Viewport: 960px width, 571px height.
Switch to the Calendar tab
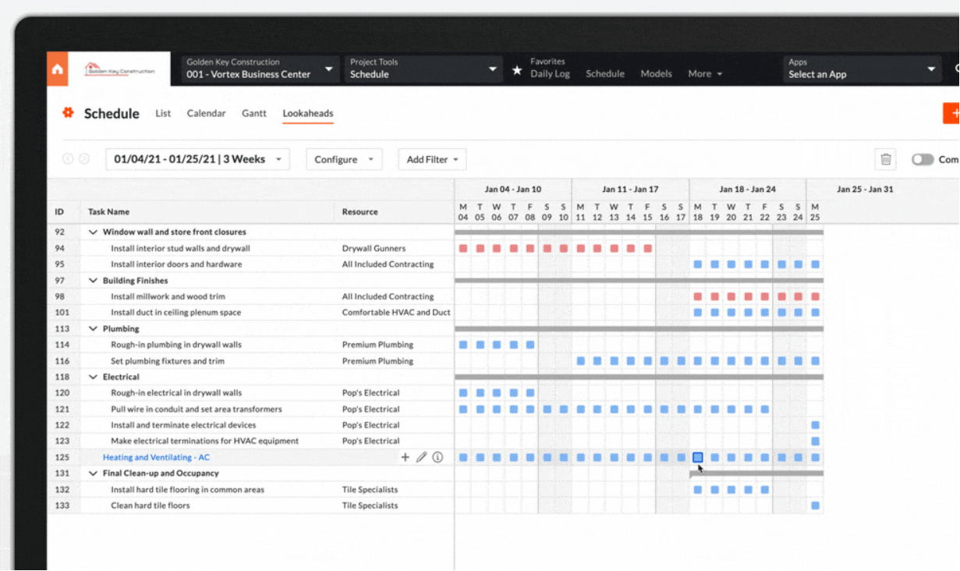pyautogui.click(x=206, y=113)
